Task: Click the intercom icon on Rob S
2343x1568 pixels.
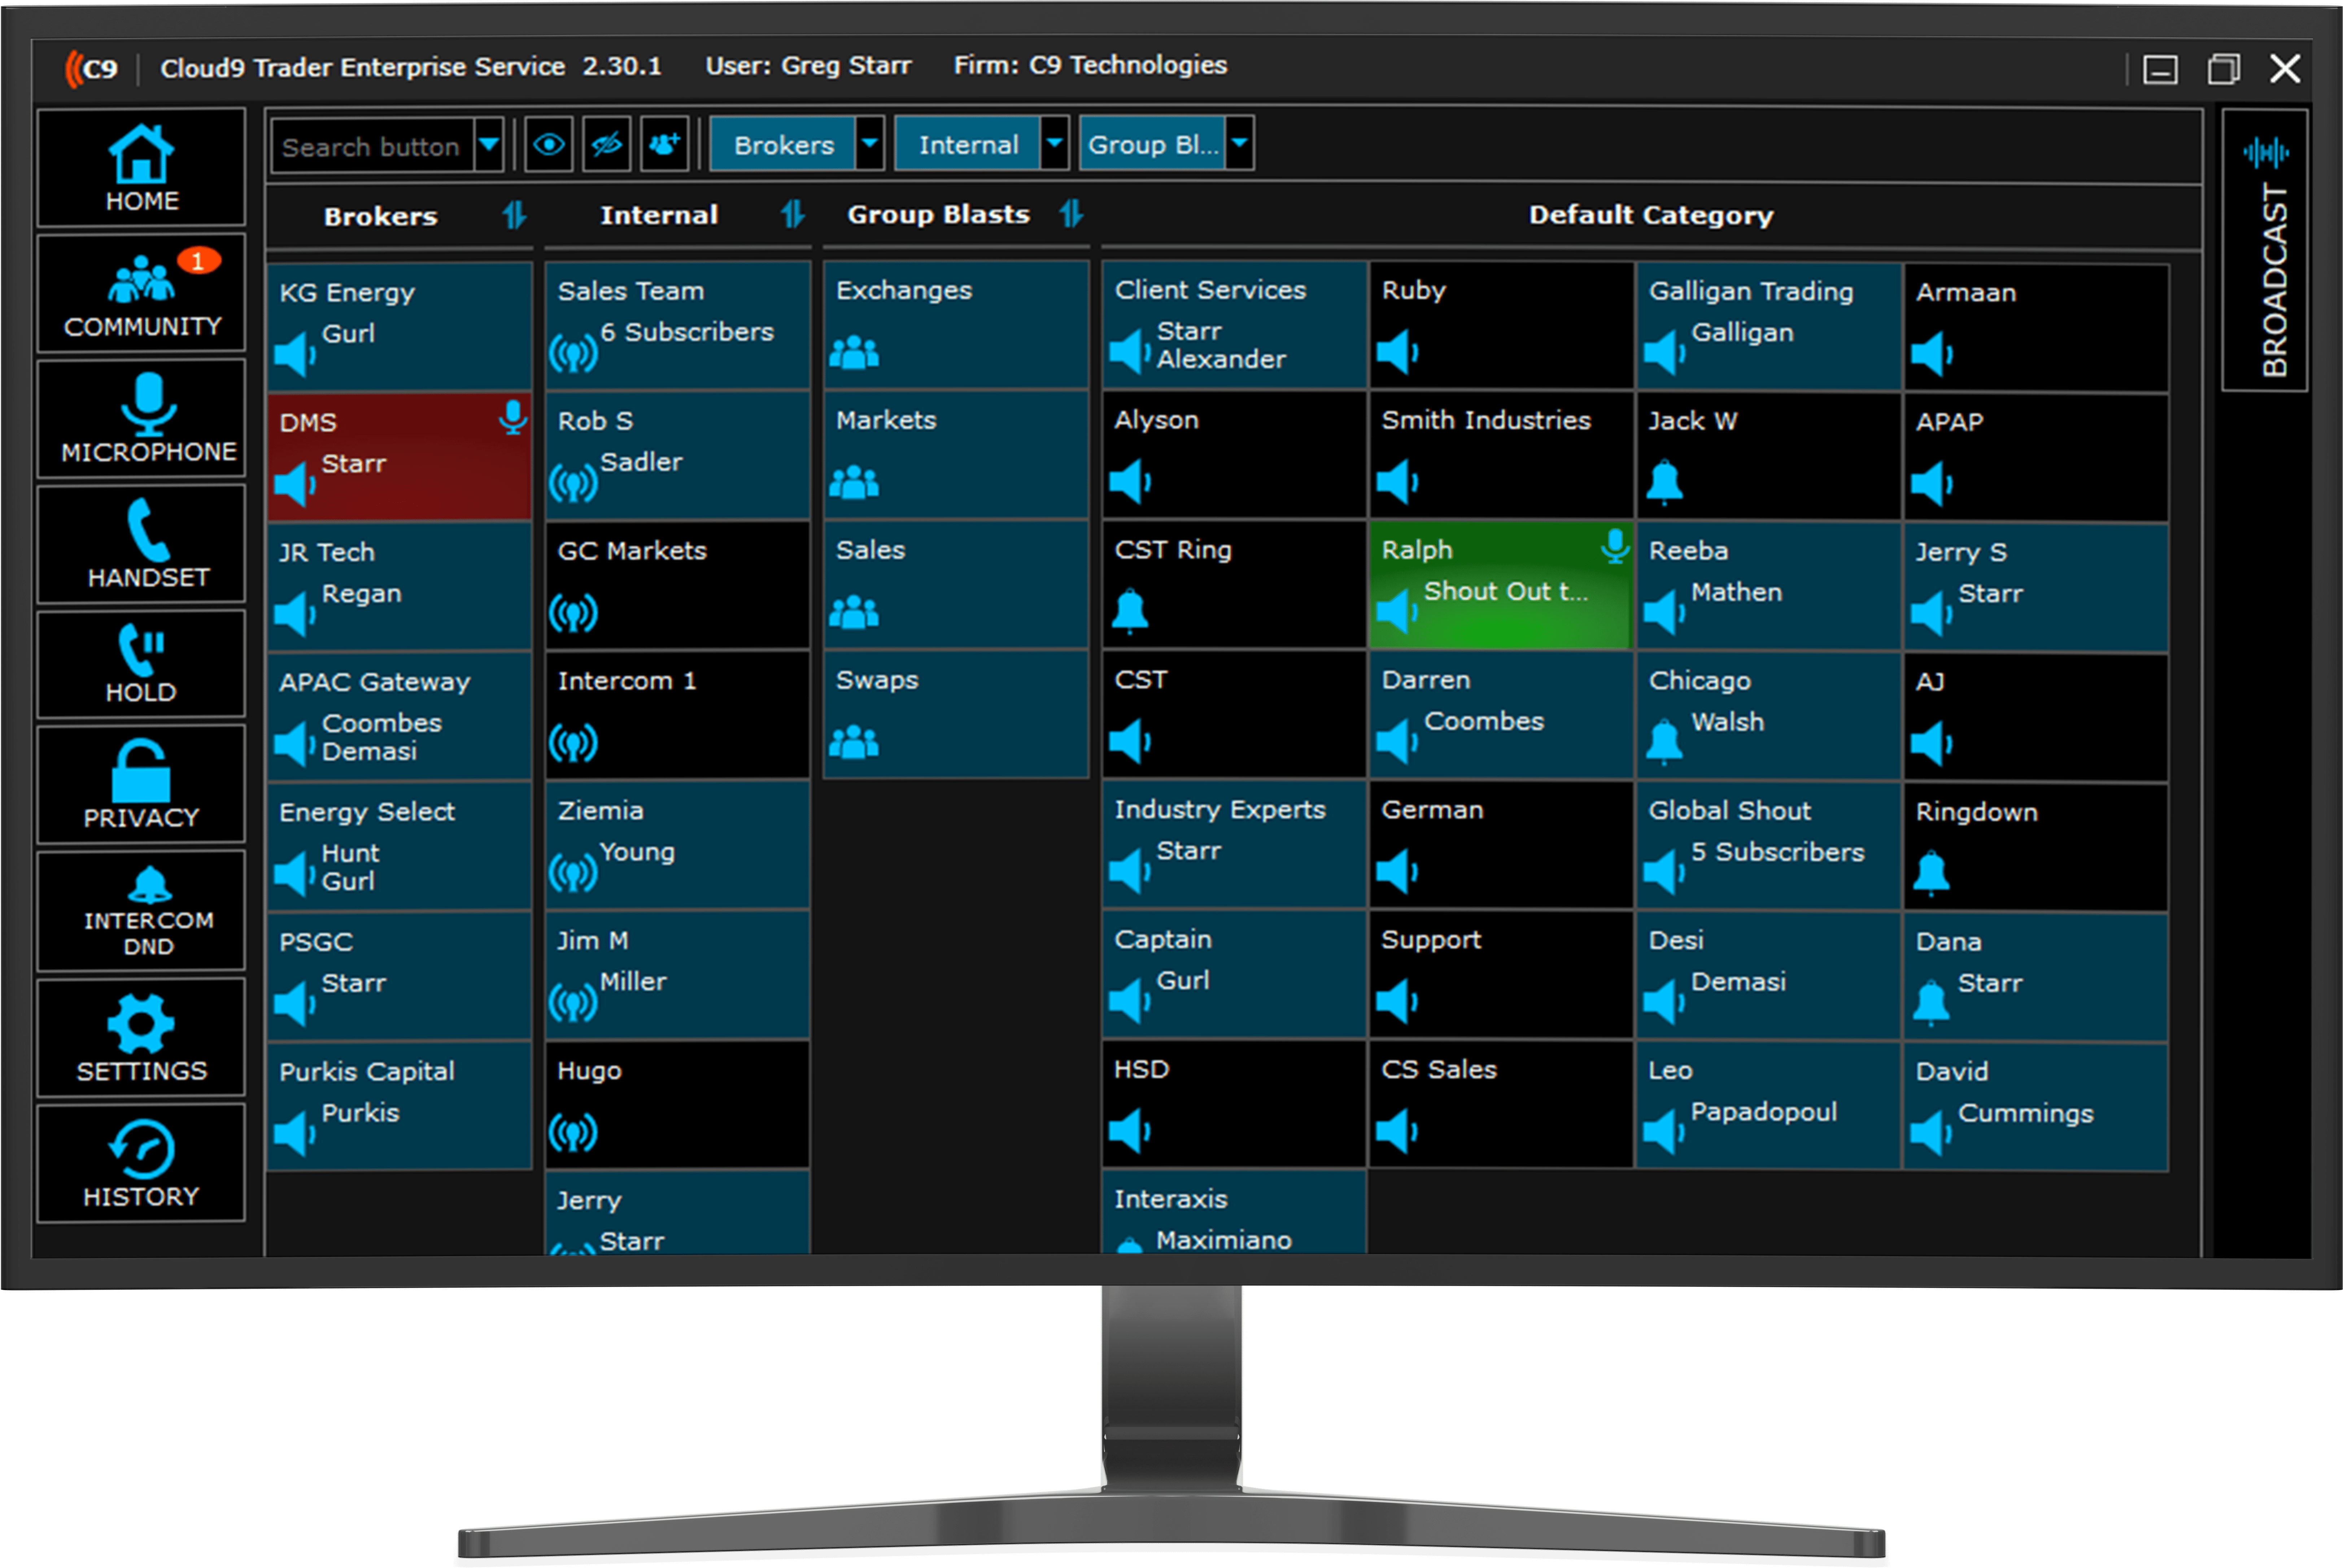Action: [573, 483]
